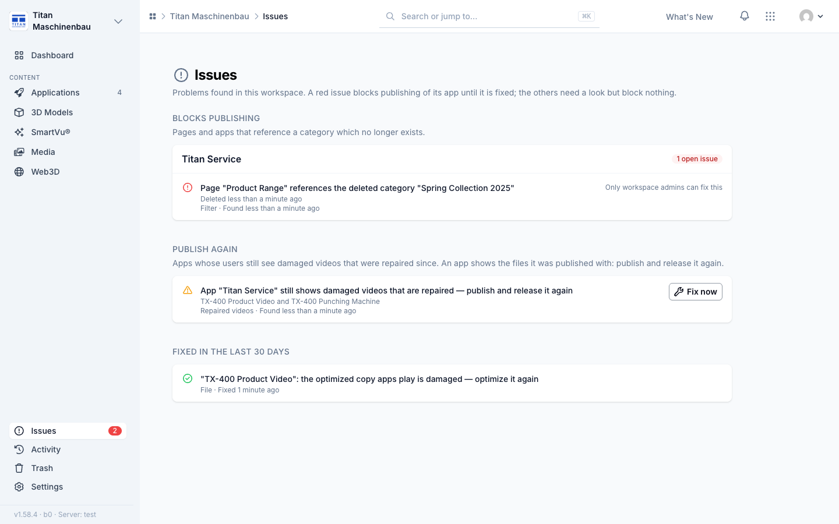
Task: Go to Applications in sidebar
Action: [x=68, y=93]
